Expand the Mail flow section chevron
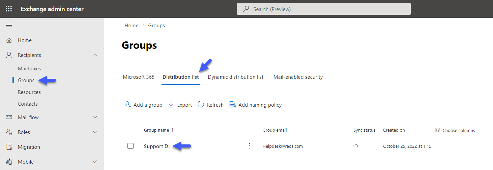Image resolution: width=493 pixels, height=170 pixels. tap(95, 117)
